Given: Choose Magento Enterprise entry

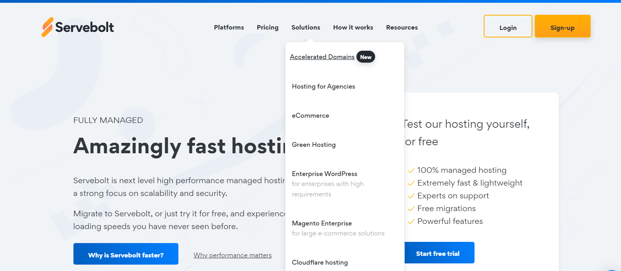Looking at the screenshot, I should pyautogui.click(x=322, y=224).
